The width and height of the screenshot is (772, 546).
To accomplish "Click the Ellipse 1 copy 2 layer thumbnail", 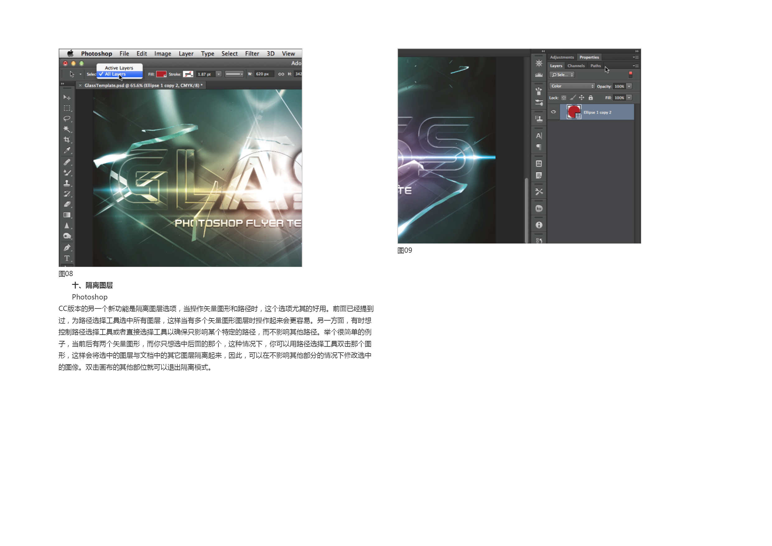I will click(x=574, y=112).
